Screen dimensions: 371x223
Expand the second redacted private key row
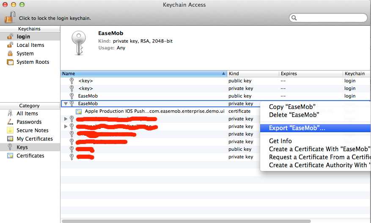pos(66,126)
